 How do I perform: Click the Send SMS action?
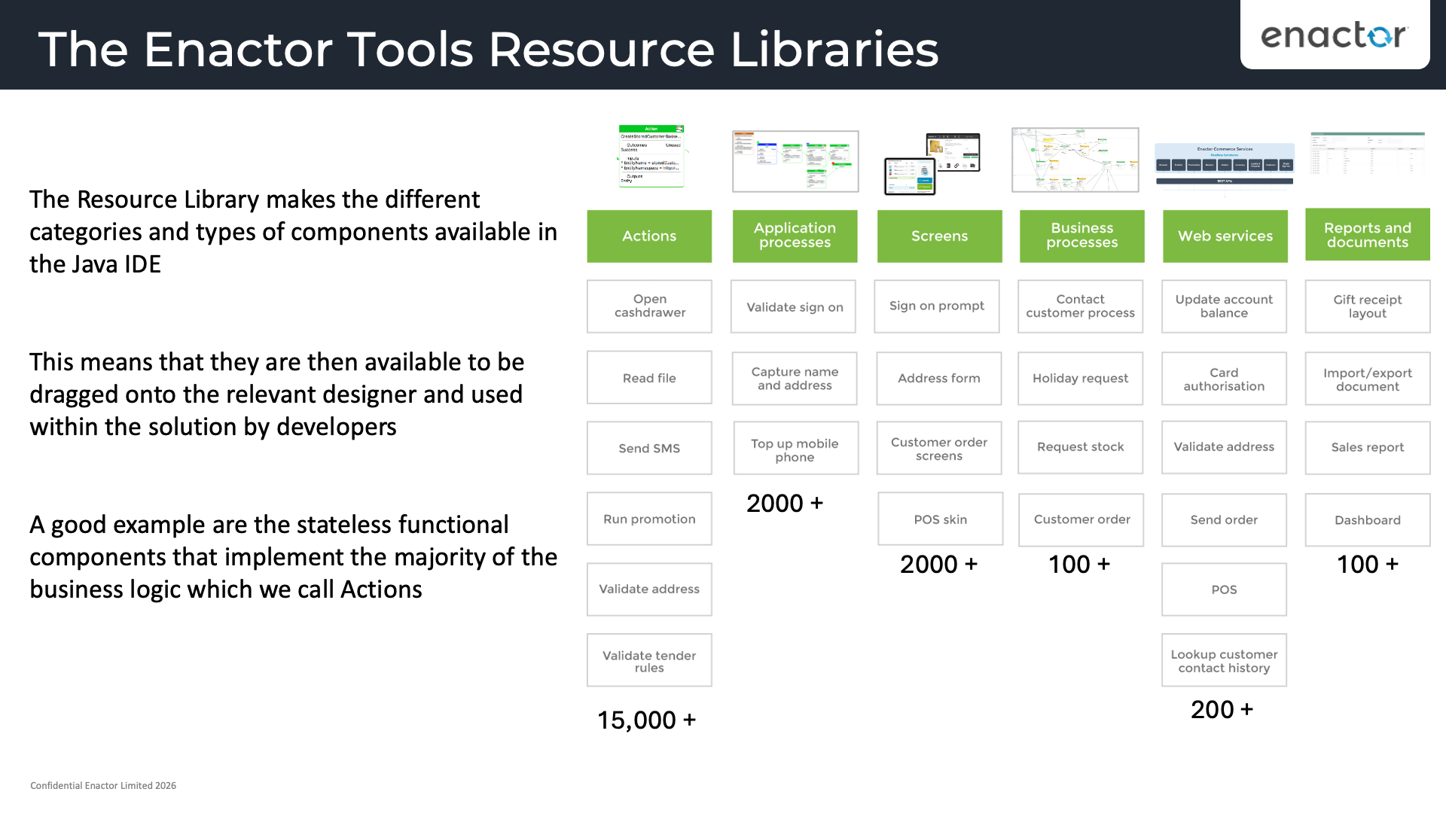[648, 448]
